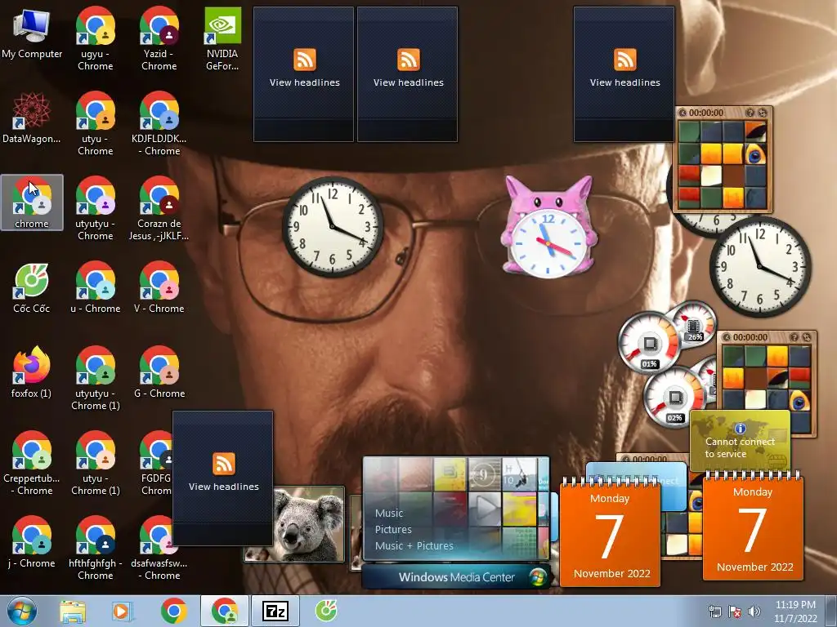837x627 pixels.
Task: Click the Windows Start button
Action: click(22, 611)
